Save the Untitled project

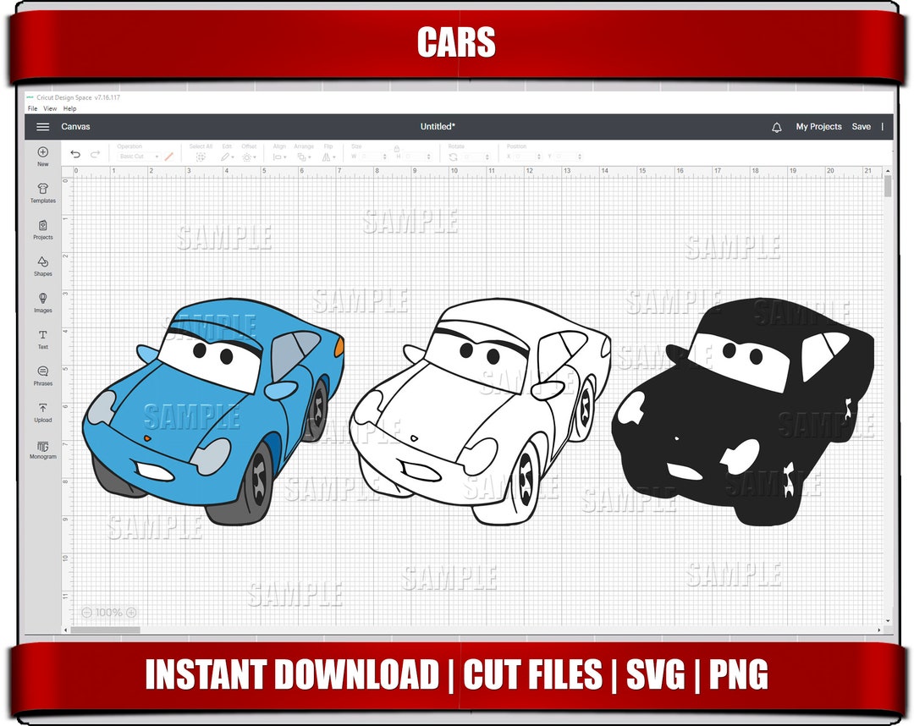(862, 126)
